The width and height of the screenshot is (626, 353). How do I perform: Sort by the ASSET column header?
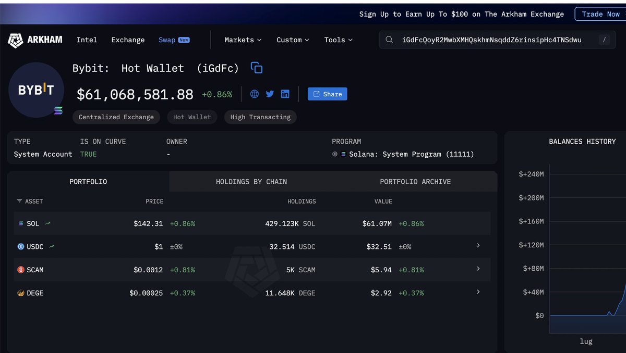(30, 201)
